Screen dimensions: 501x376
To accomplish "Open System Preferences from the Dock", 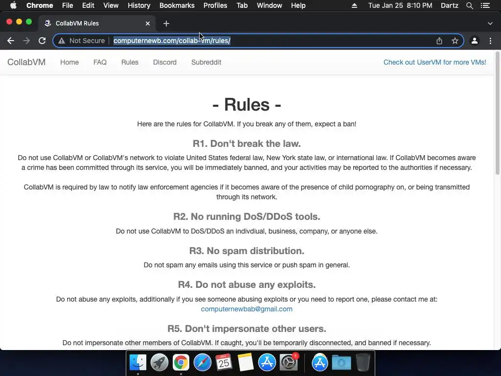I will [289, 363].
